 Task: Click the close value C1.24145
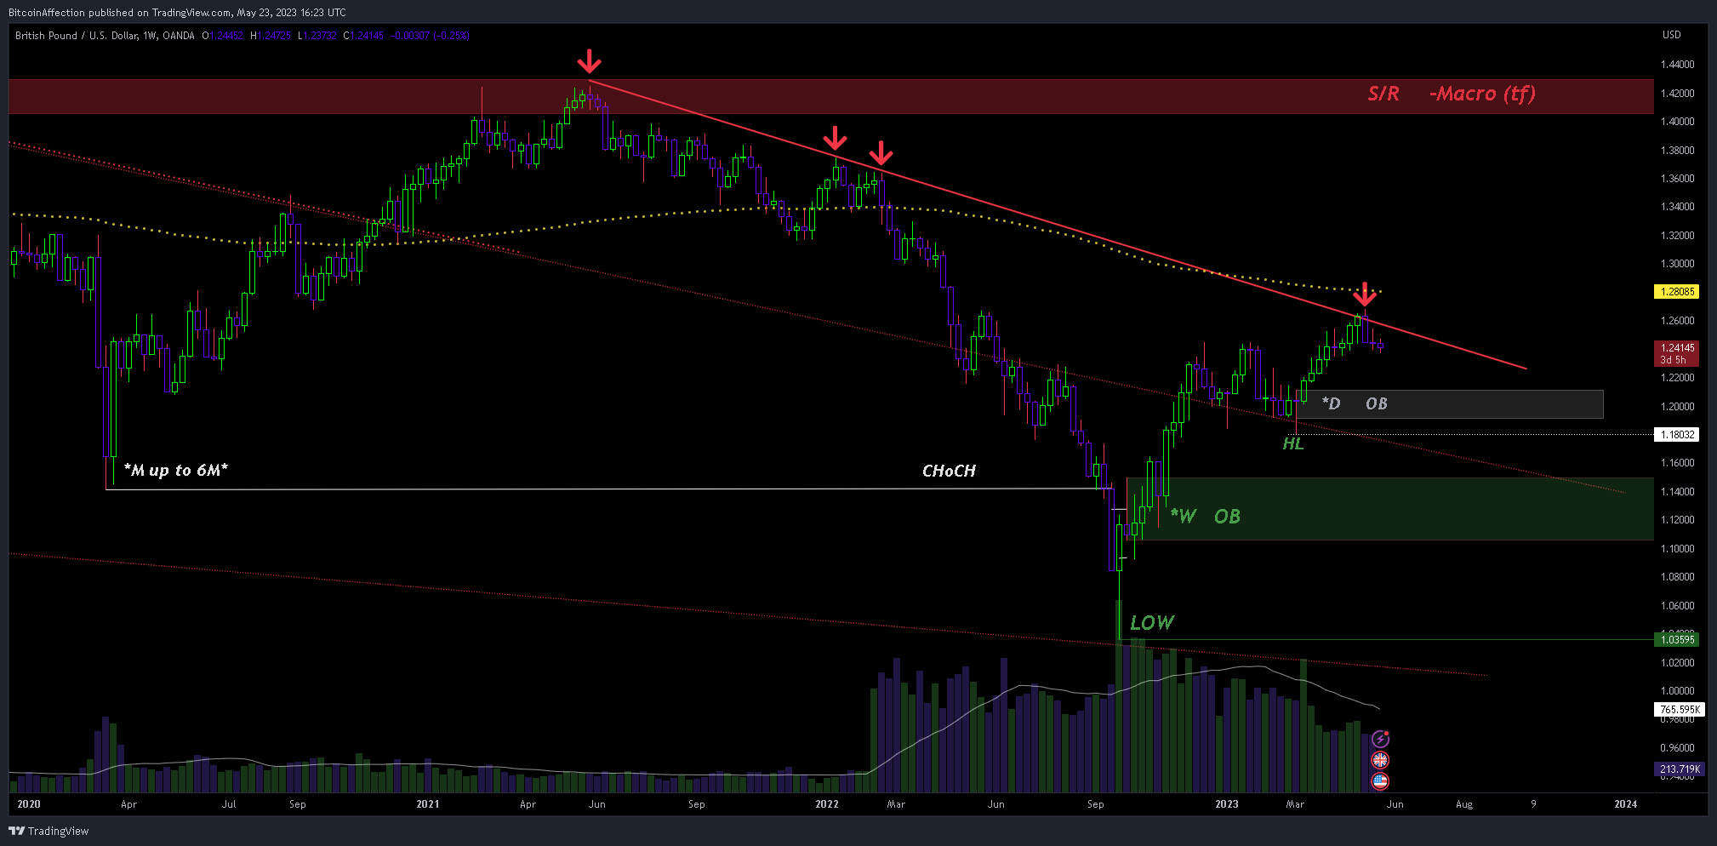[x=363, y=36]
